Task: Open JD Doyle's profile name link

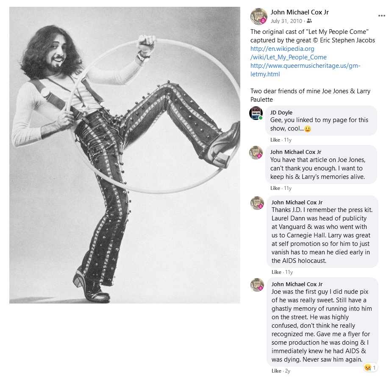Action: [x=281, y=113]
